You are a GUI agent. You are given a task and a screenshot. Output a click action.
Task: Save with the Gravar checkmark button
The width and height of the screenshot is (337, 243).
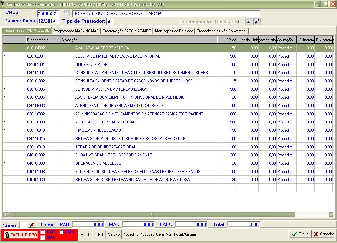(300, 234)
